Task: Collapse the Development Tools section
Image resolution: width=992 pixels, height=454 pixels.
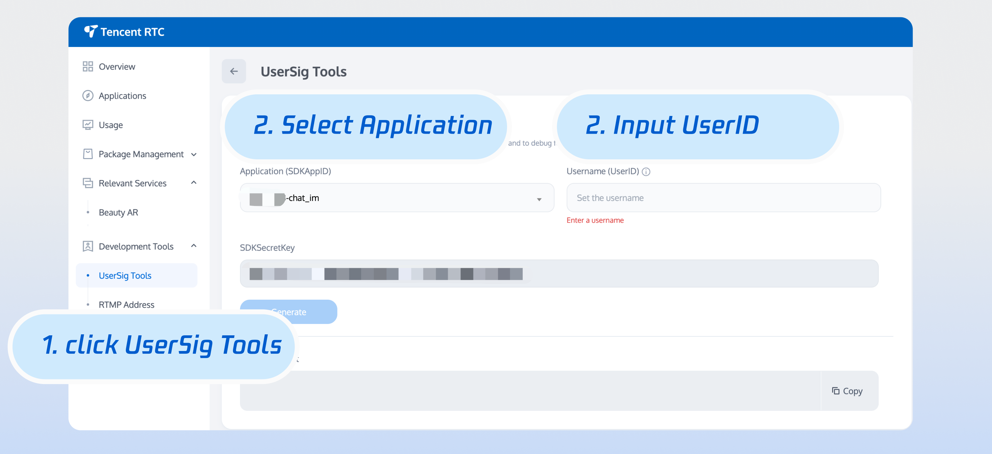Action: click(194, 246)
